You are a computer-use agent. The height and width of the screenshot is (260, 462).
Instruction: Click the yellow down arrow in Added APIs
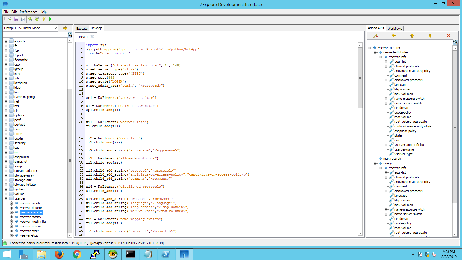click(x=430, y=36)
